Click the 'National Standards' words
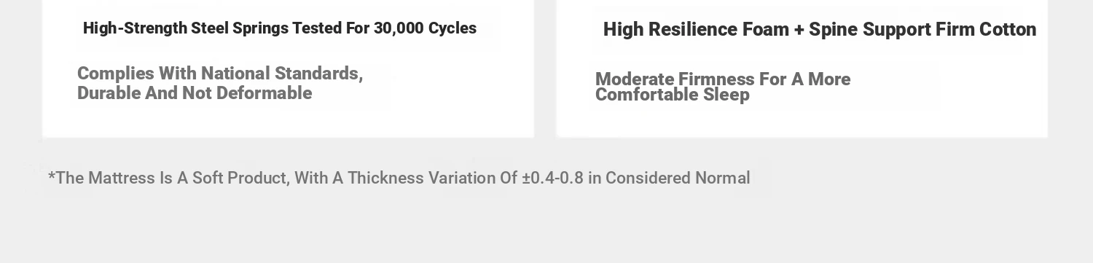Image resolution: width=1093 pixels, height=263 pixels. pos(282,74)
